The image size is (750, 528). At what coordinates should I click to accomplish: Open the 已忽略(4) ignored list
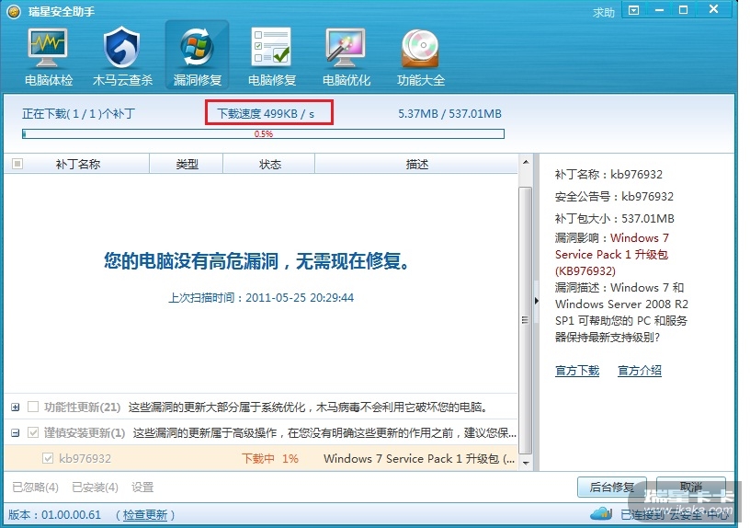36,488
